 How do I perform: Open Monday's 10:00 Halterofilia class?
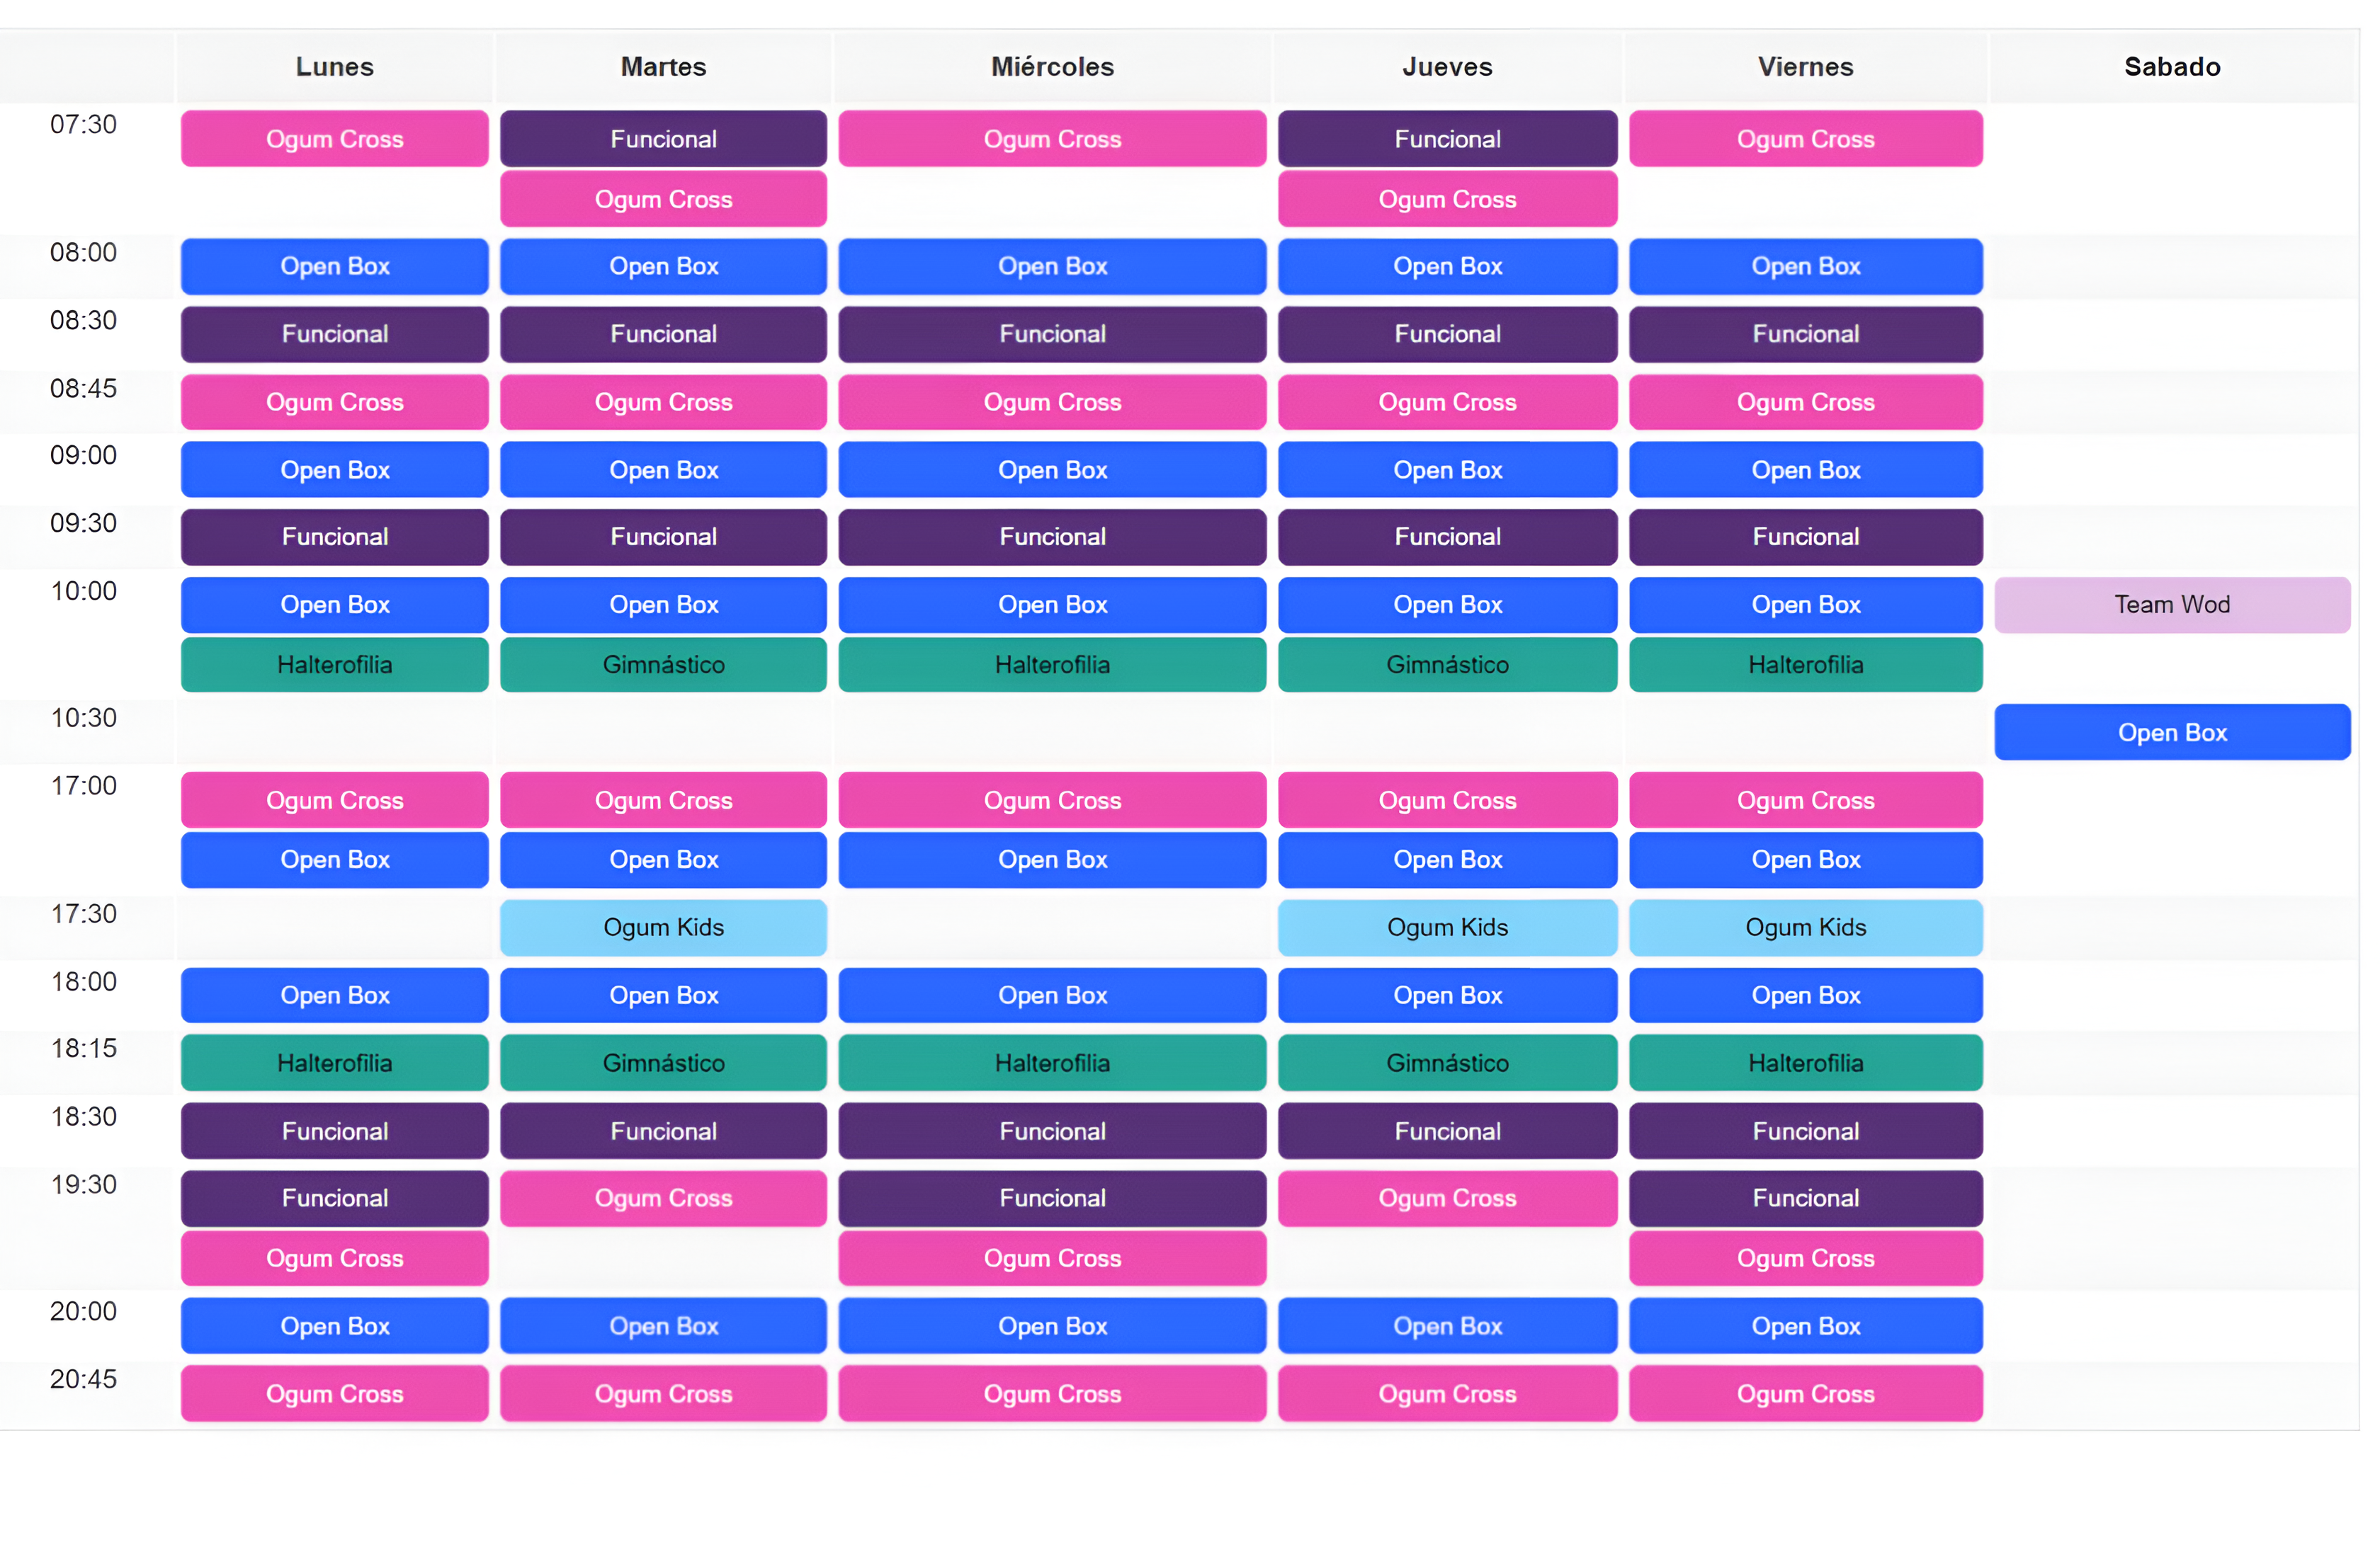pyautogui.click(x=334, y=665)
